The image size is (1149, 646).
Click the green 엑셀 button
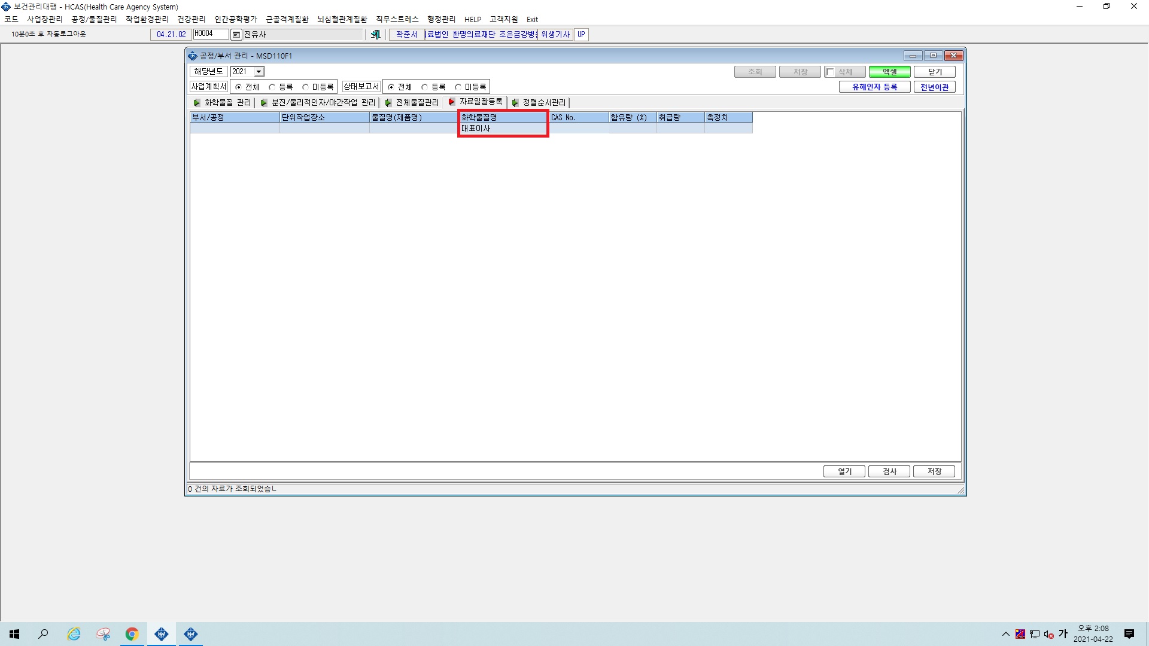pyautogui.click(x=890, y=72)
